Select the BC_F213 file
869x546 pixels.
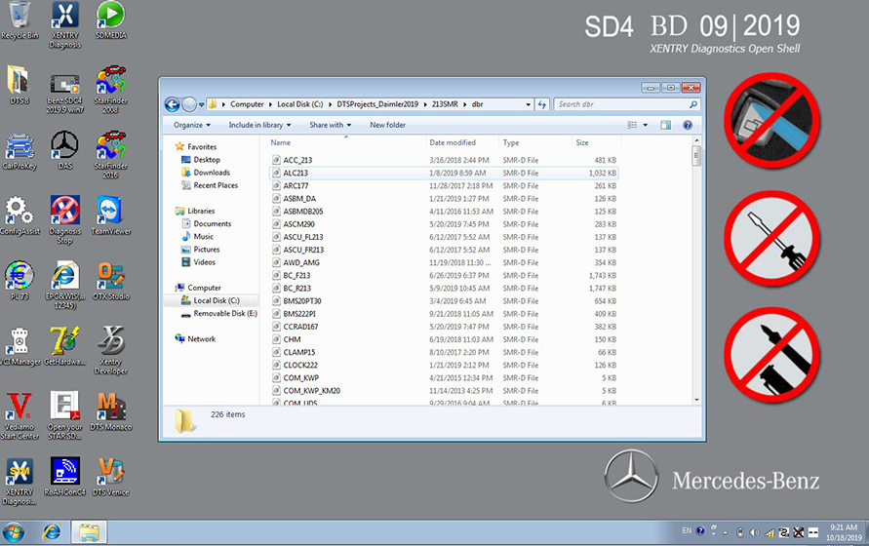[296, 276]
